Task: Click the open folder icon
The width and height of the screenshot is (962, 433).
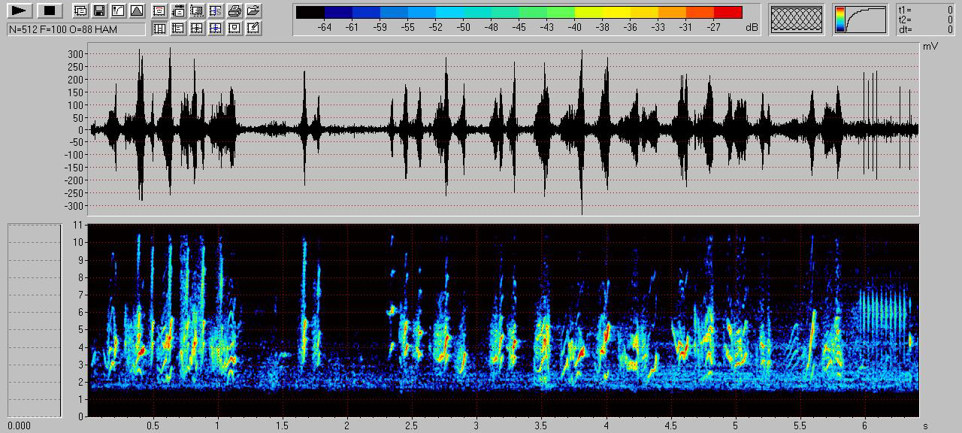Action: point(253,11)
